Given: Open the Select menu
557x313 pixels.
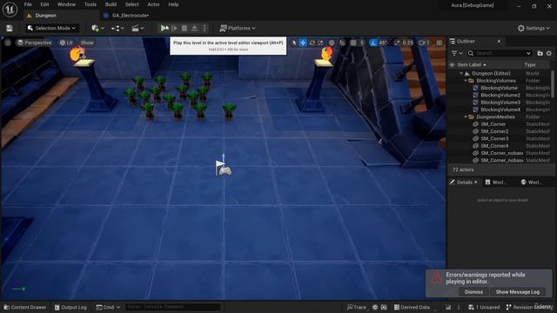Looking at the screenshot, I should click(131, 4).
